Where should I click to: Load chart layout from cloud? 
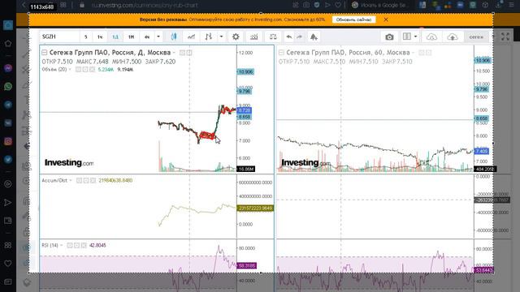[x=431, y=36]
